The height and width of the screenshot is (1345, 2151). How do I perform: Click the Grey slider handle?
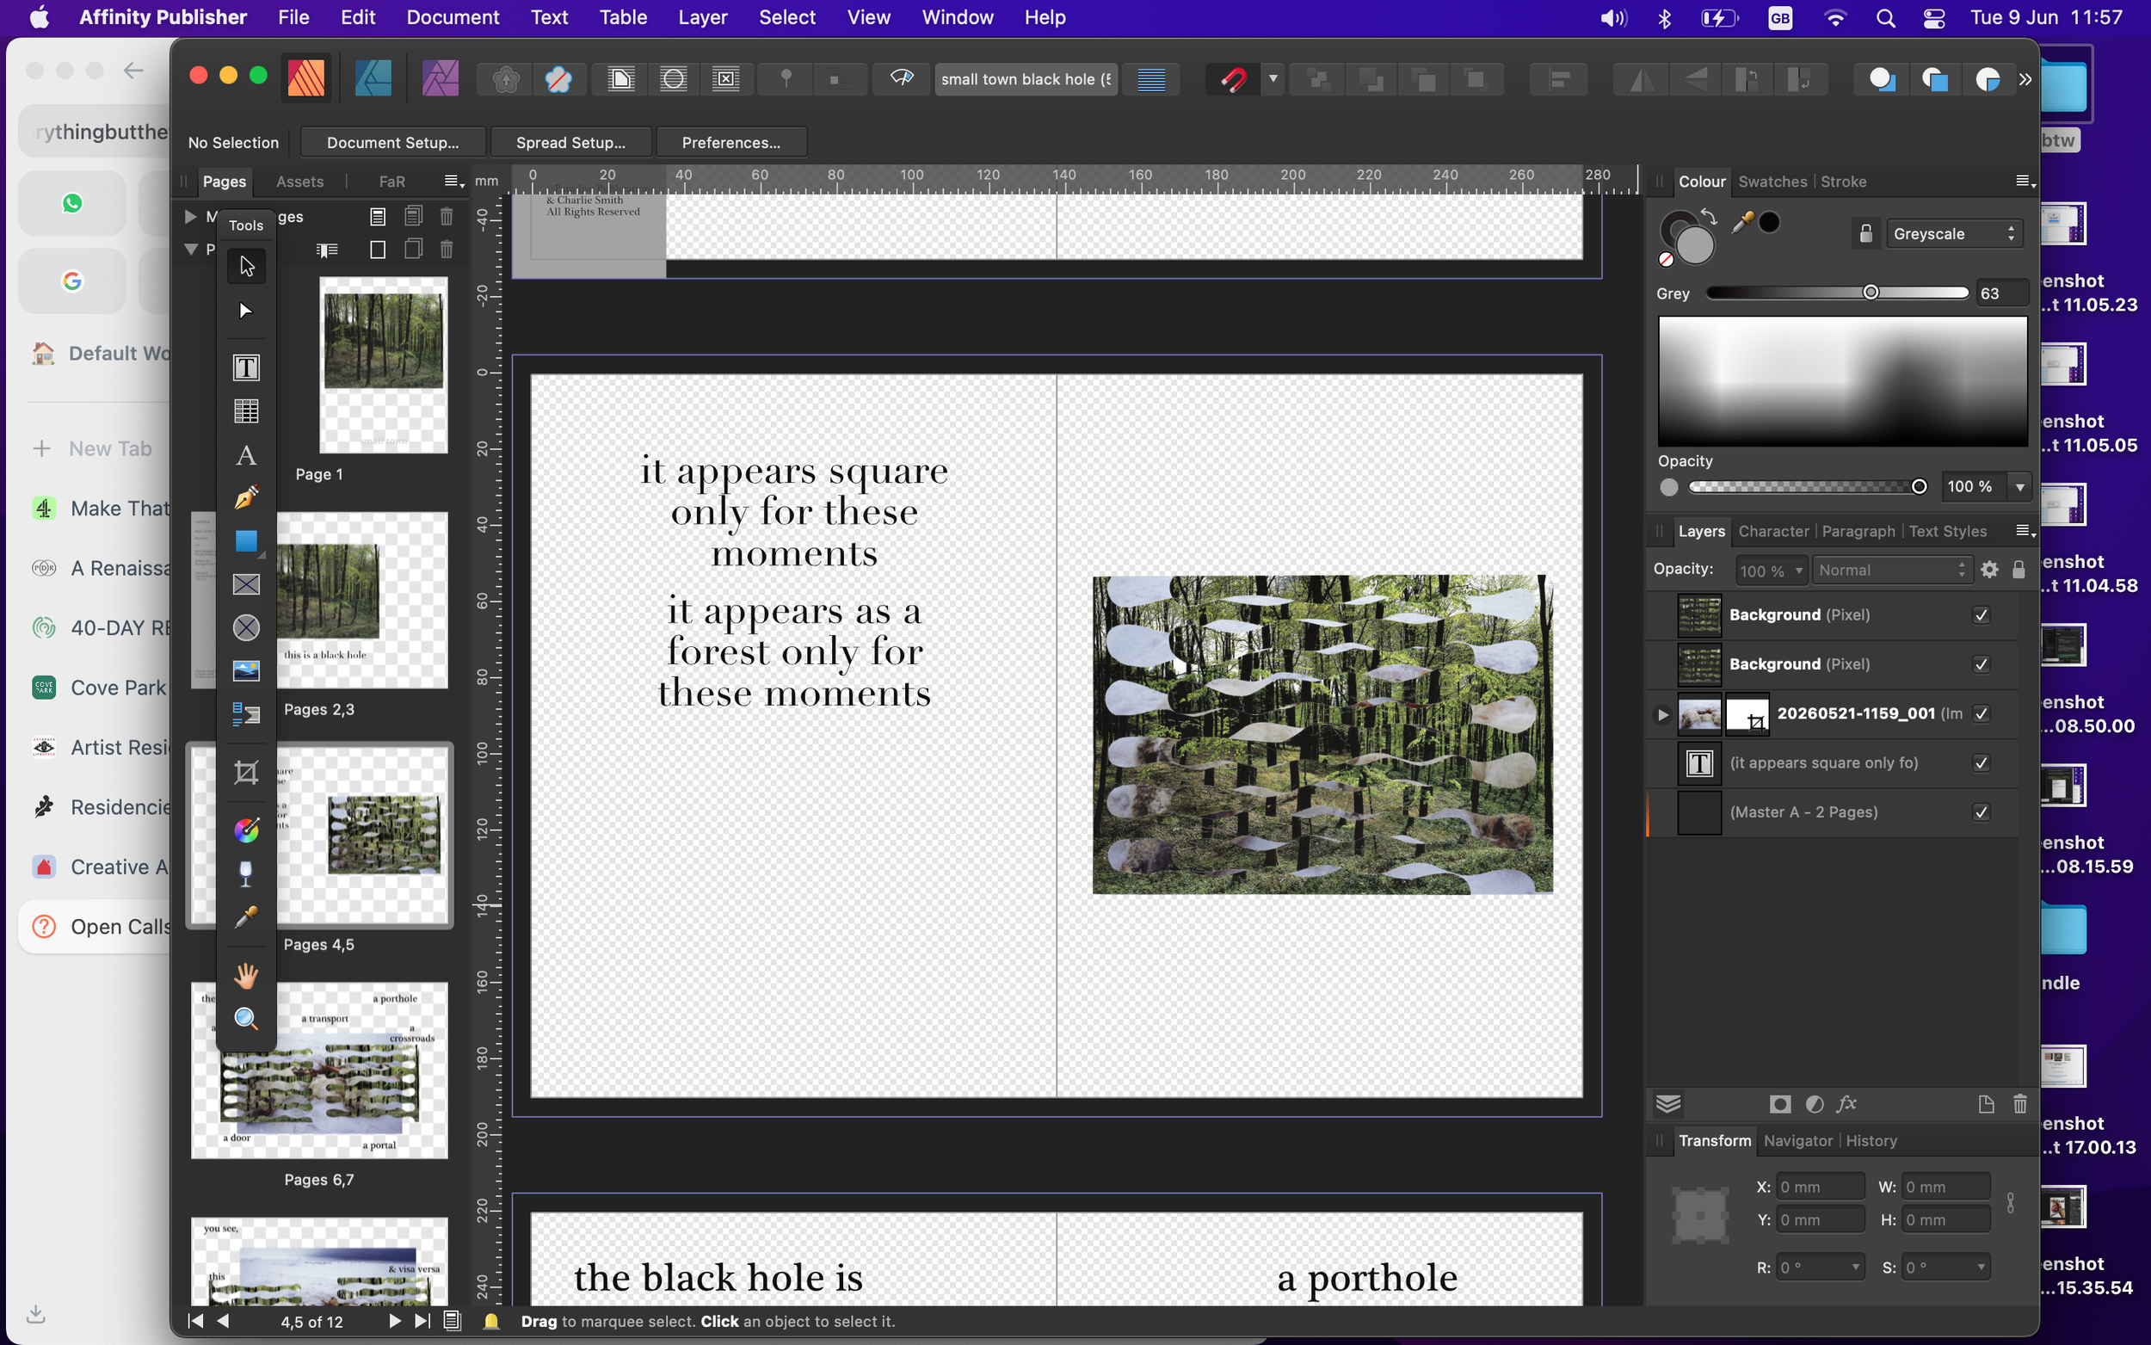point(1870,293)
